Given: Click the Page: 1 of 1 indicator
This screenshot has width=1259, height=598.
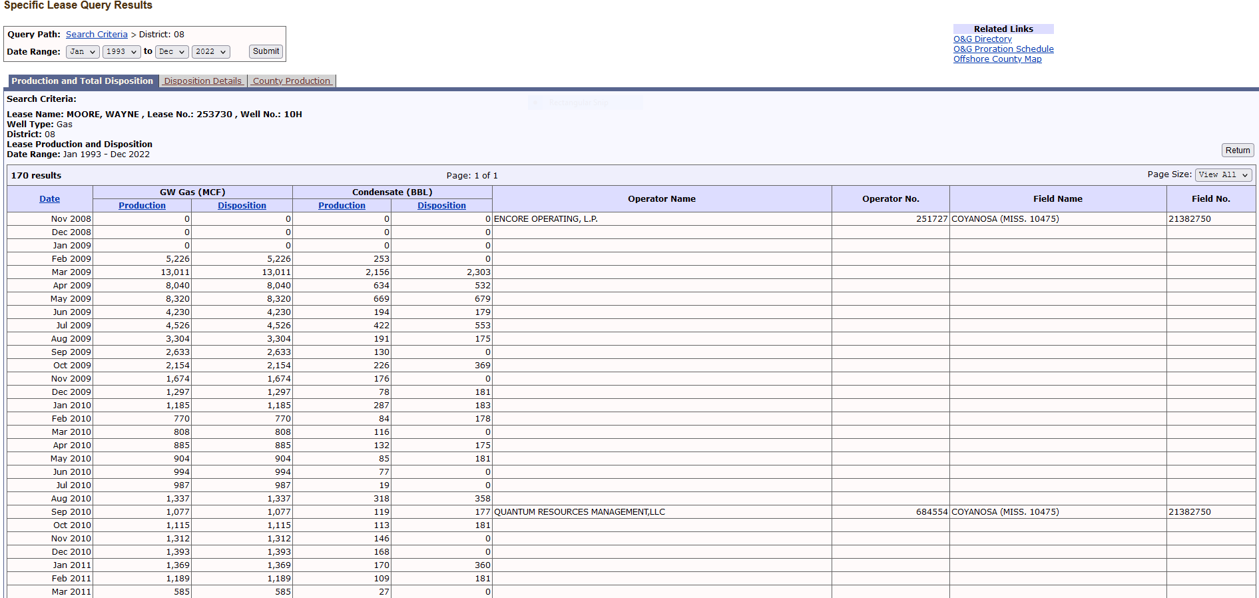Looking at the screenshot, I should (472, 176).
